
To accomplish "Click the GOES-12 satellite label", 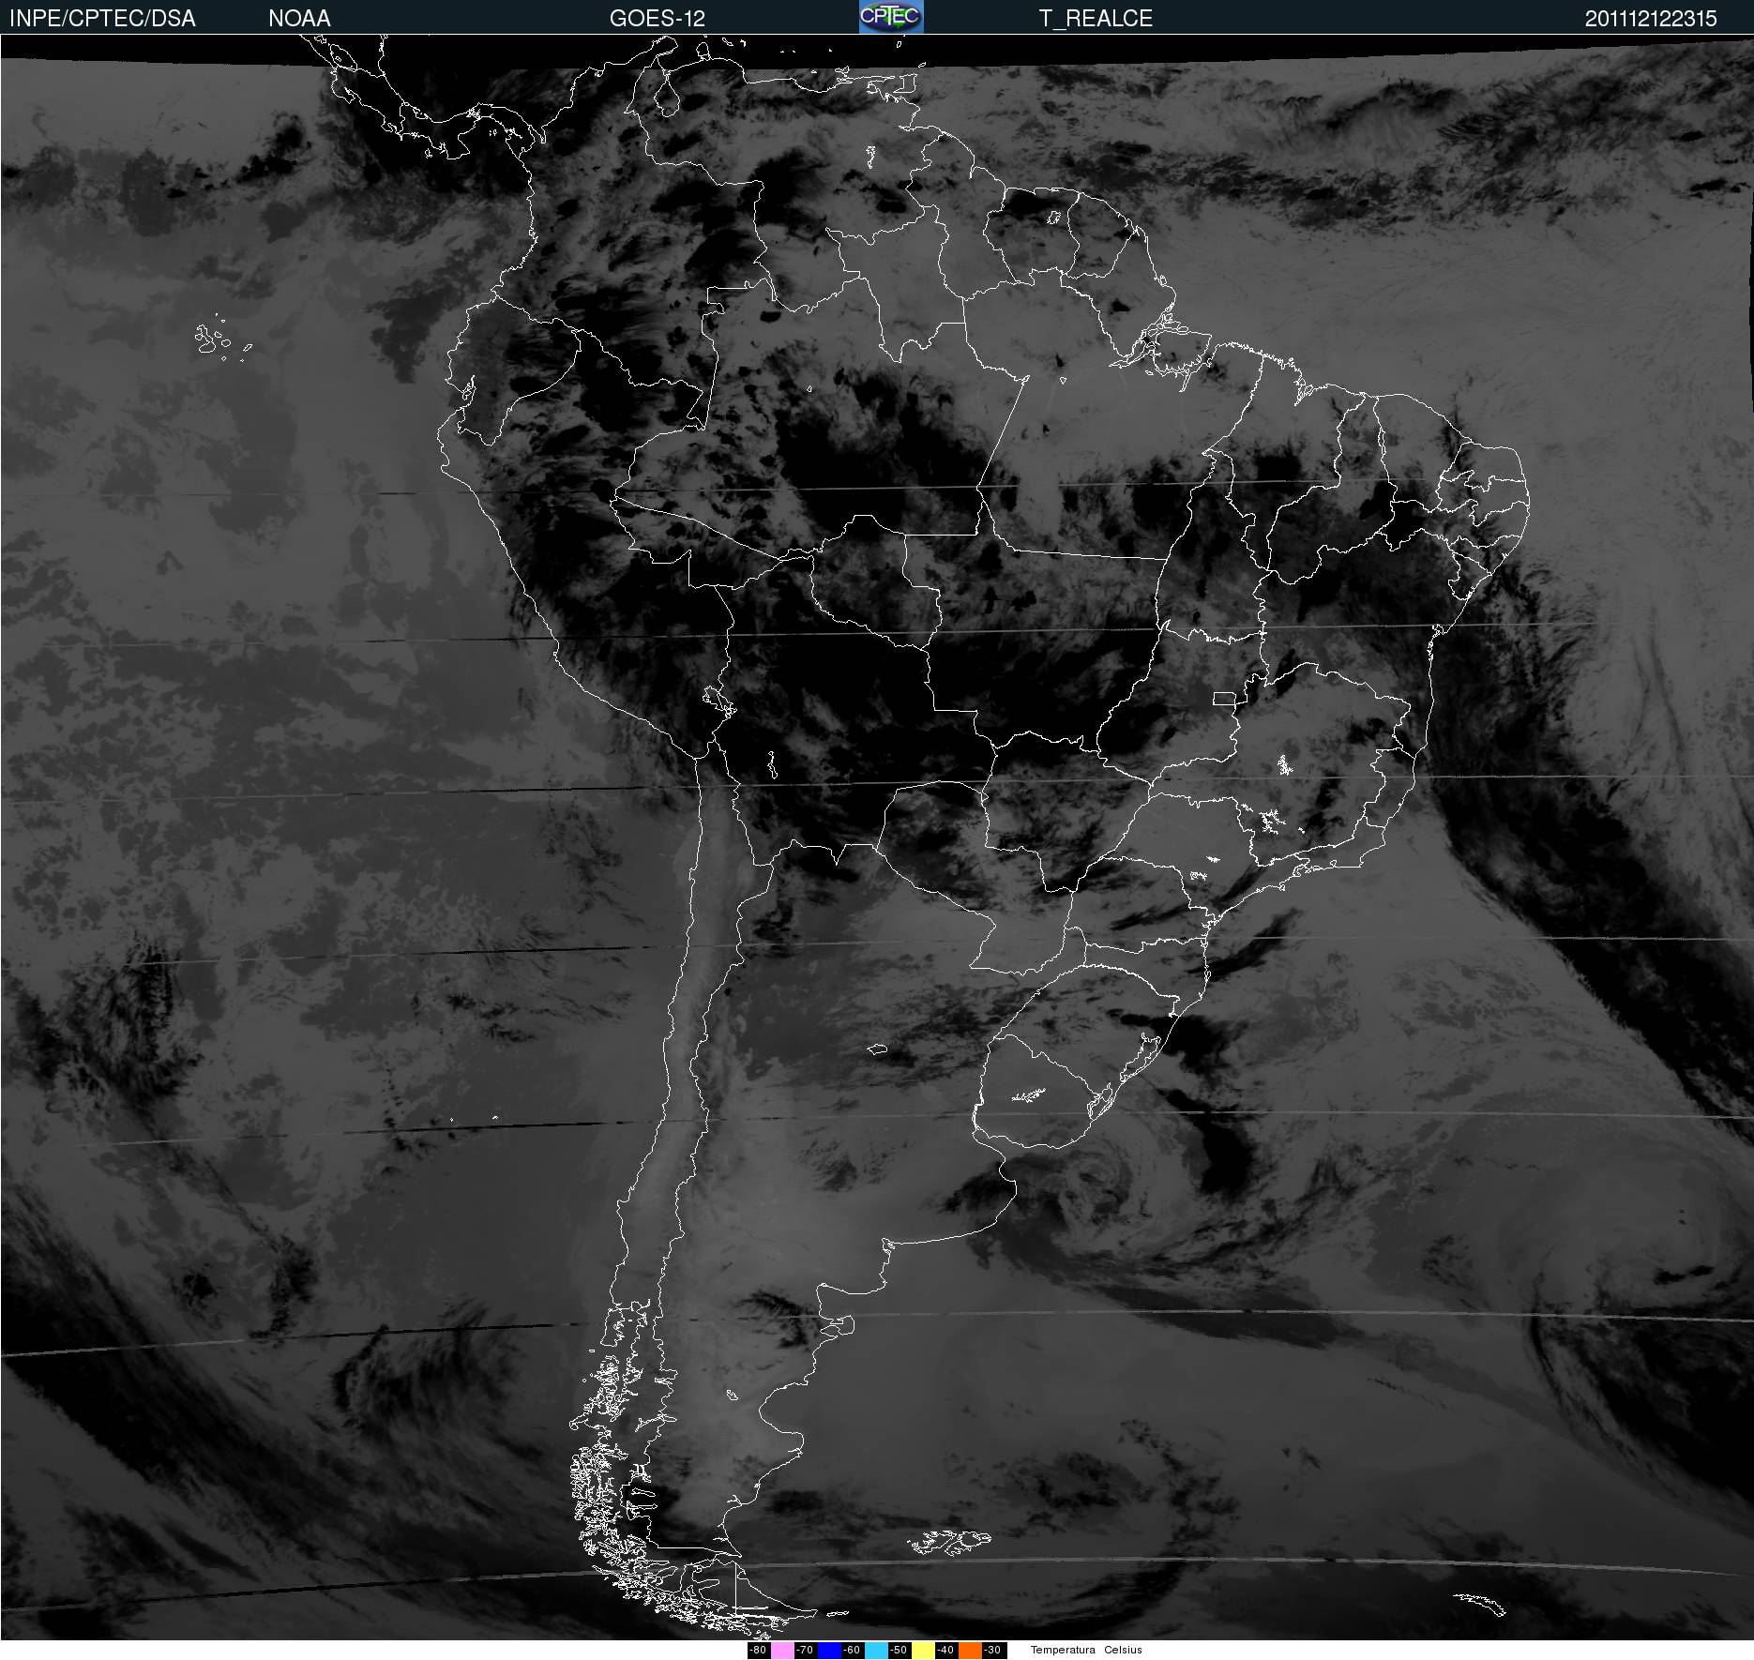I will 657,18.
